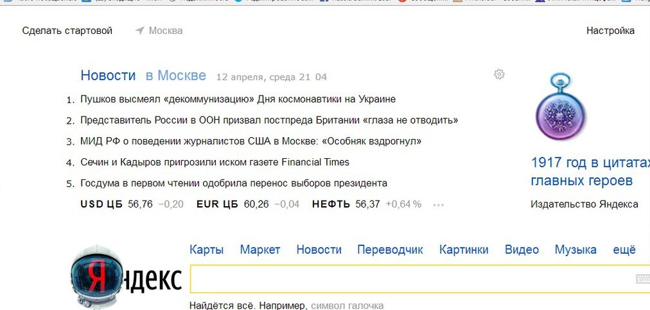Open the on-screen keyboard icon in the search bar
650x310 pixels.
642,279
